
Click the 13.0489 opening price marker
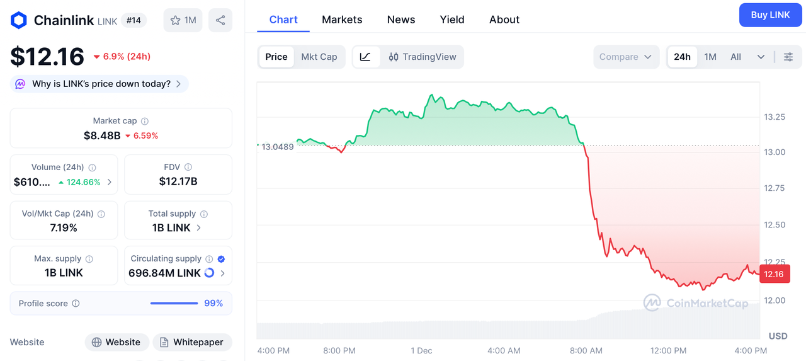pyautogui.click(x=277, y=147)
